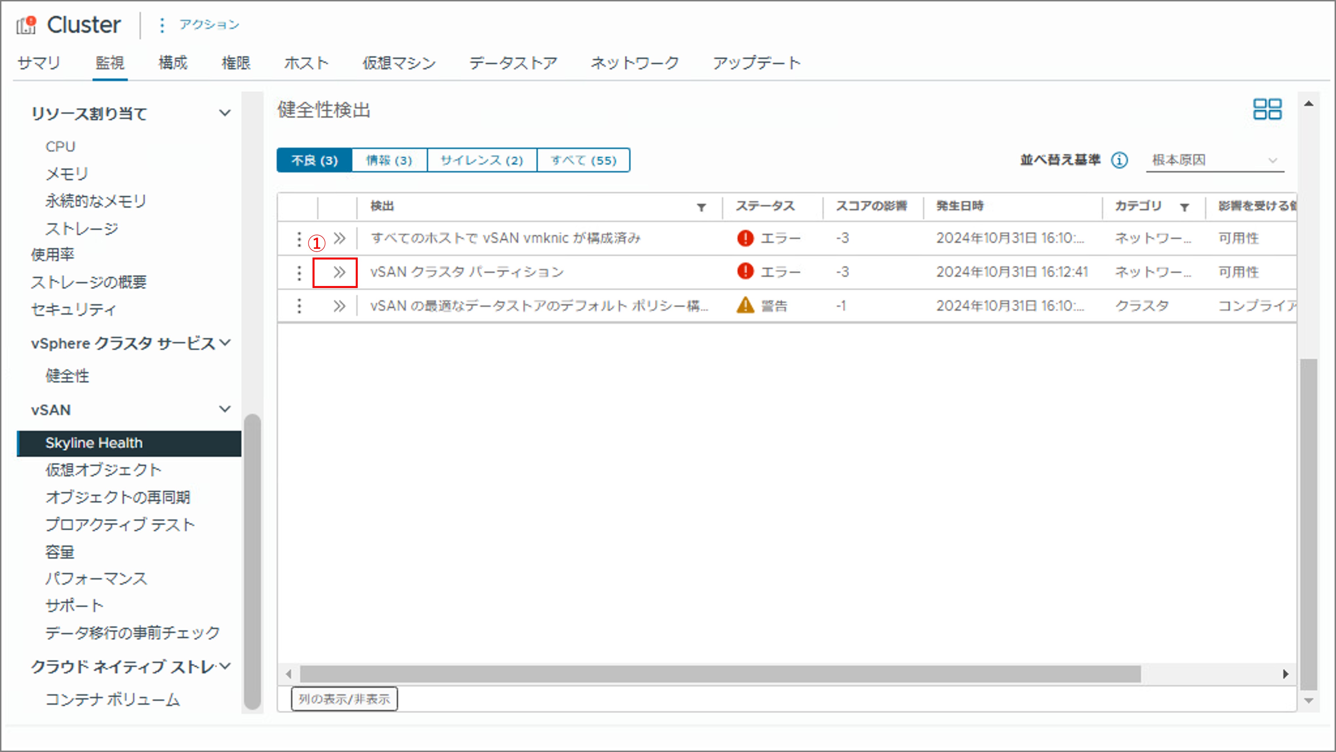Click the left sidebar vertical scrollbar thumb

click(x=253, y=561)
